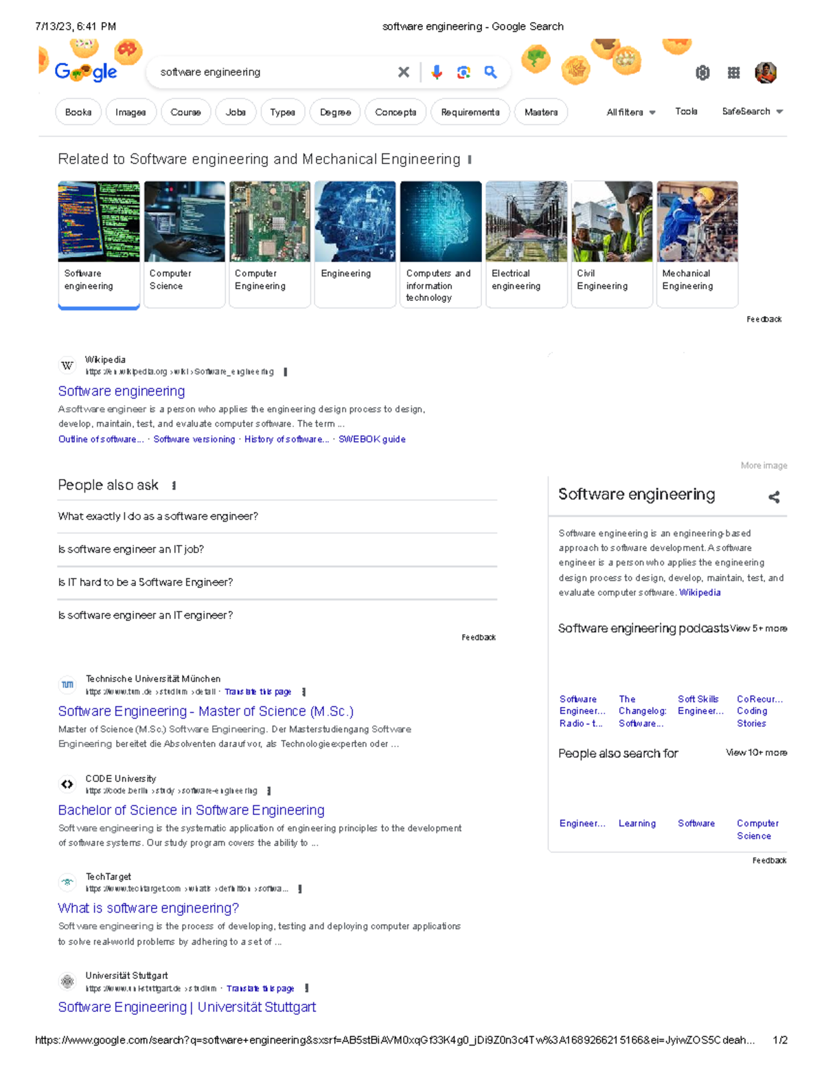Open the three-dot options beside the Wikipedia result
Screen dimensions: 824x1067
(x=286, y=371)
